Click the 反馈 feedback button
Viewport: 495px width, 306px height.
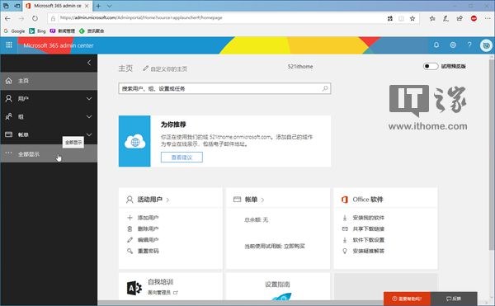(454, 299)
